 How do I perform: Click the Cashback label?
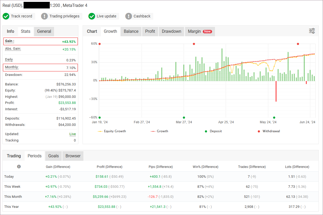click(142, 16)
